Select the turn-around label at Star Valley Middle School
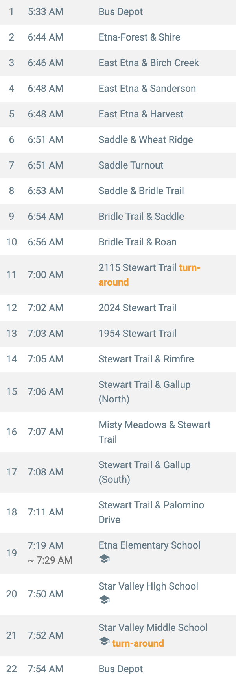This screenshot has width=236, height=686. (138, 643)
